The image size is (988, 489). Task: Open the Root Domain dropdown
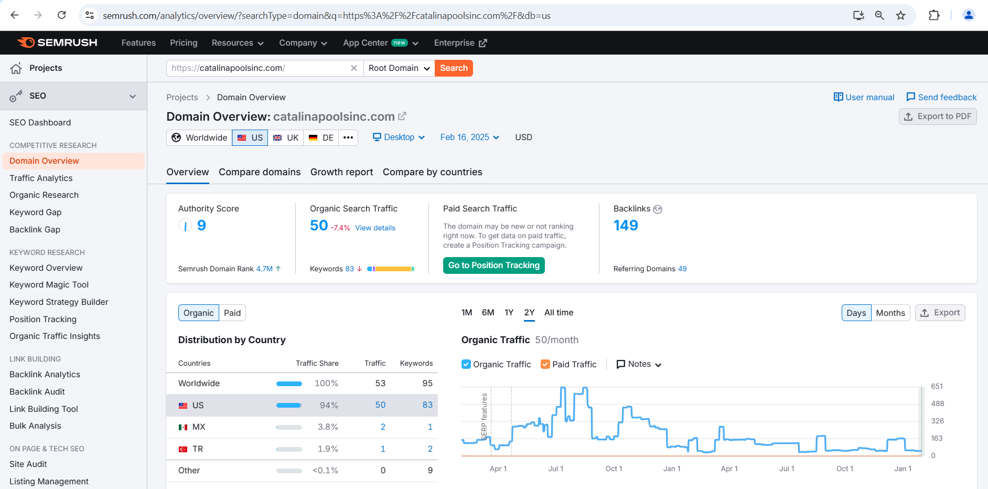coord(399,68)
